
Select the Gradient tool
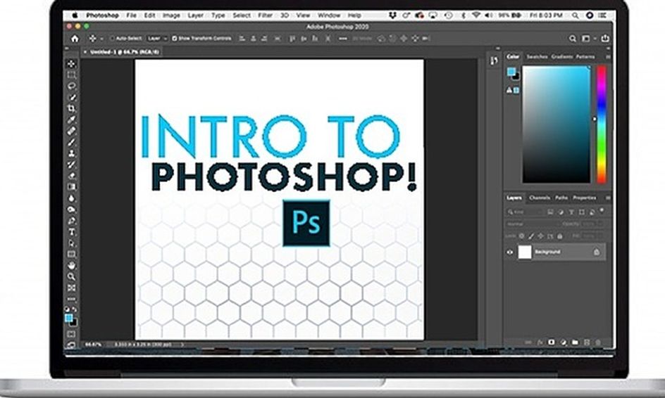coord(71,187)
